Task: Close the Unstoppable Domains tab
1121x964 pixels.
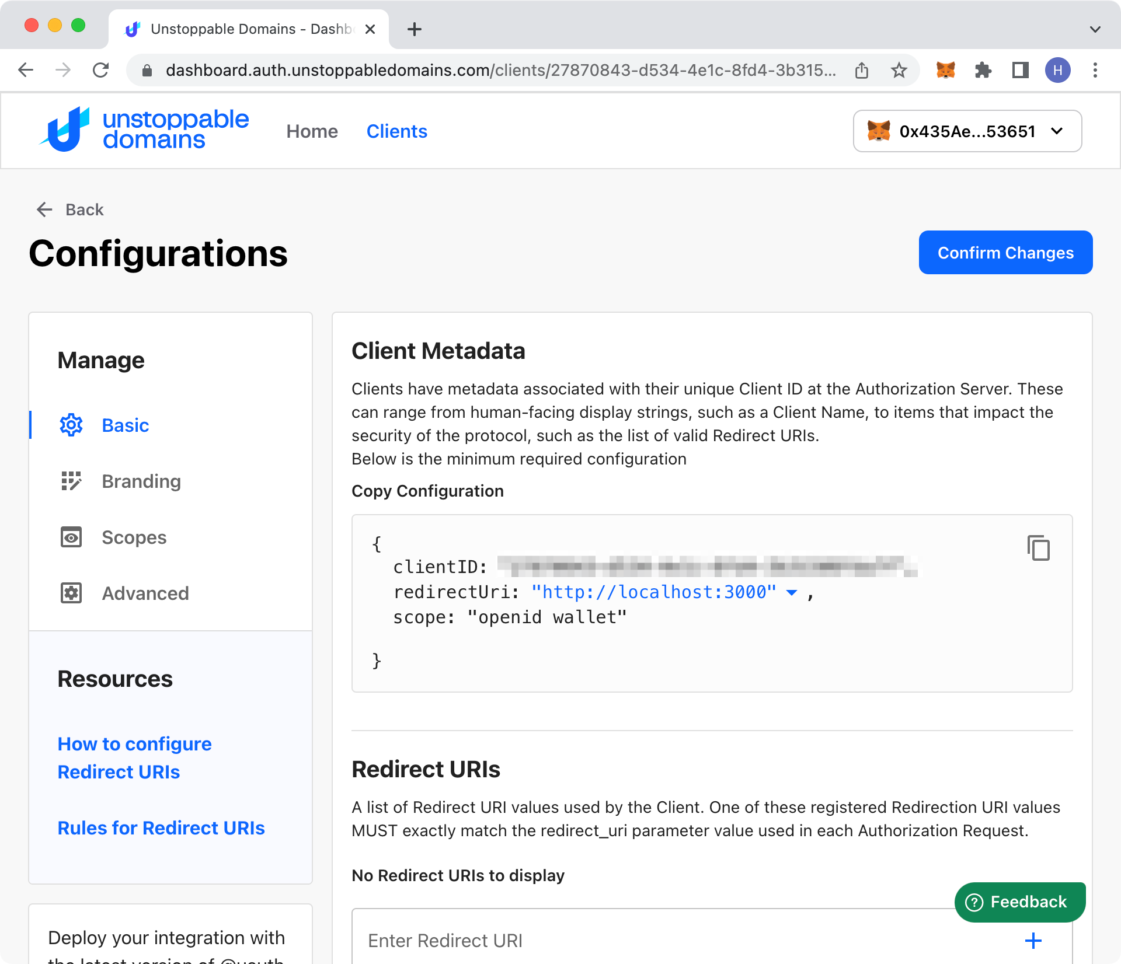Action: coord(370,29)
